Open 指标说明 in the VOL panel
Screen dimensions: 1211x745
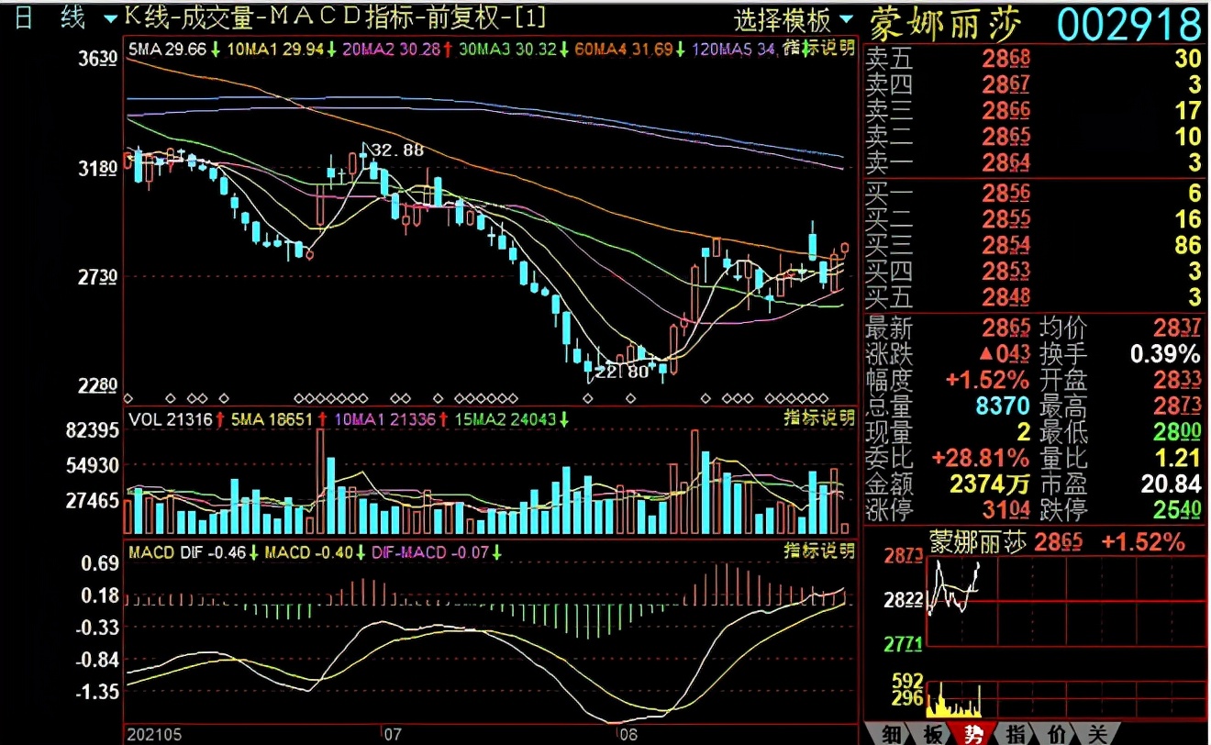[819, 418]
